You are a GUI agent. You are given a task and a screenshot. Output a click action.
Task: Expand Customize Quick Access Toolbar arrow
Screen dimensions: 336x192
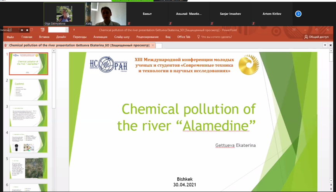tap(74, 30)
